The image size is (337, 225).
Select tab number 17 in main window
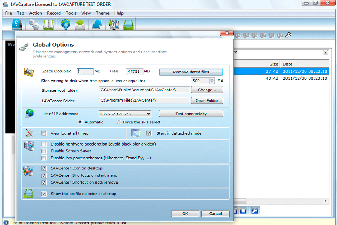[263, 35]
